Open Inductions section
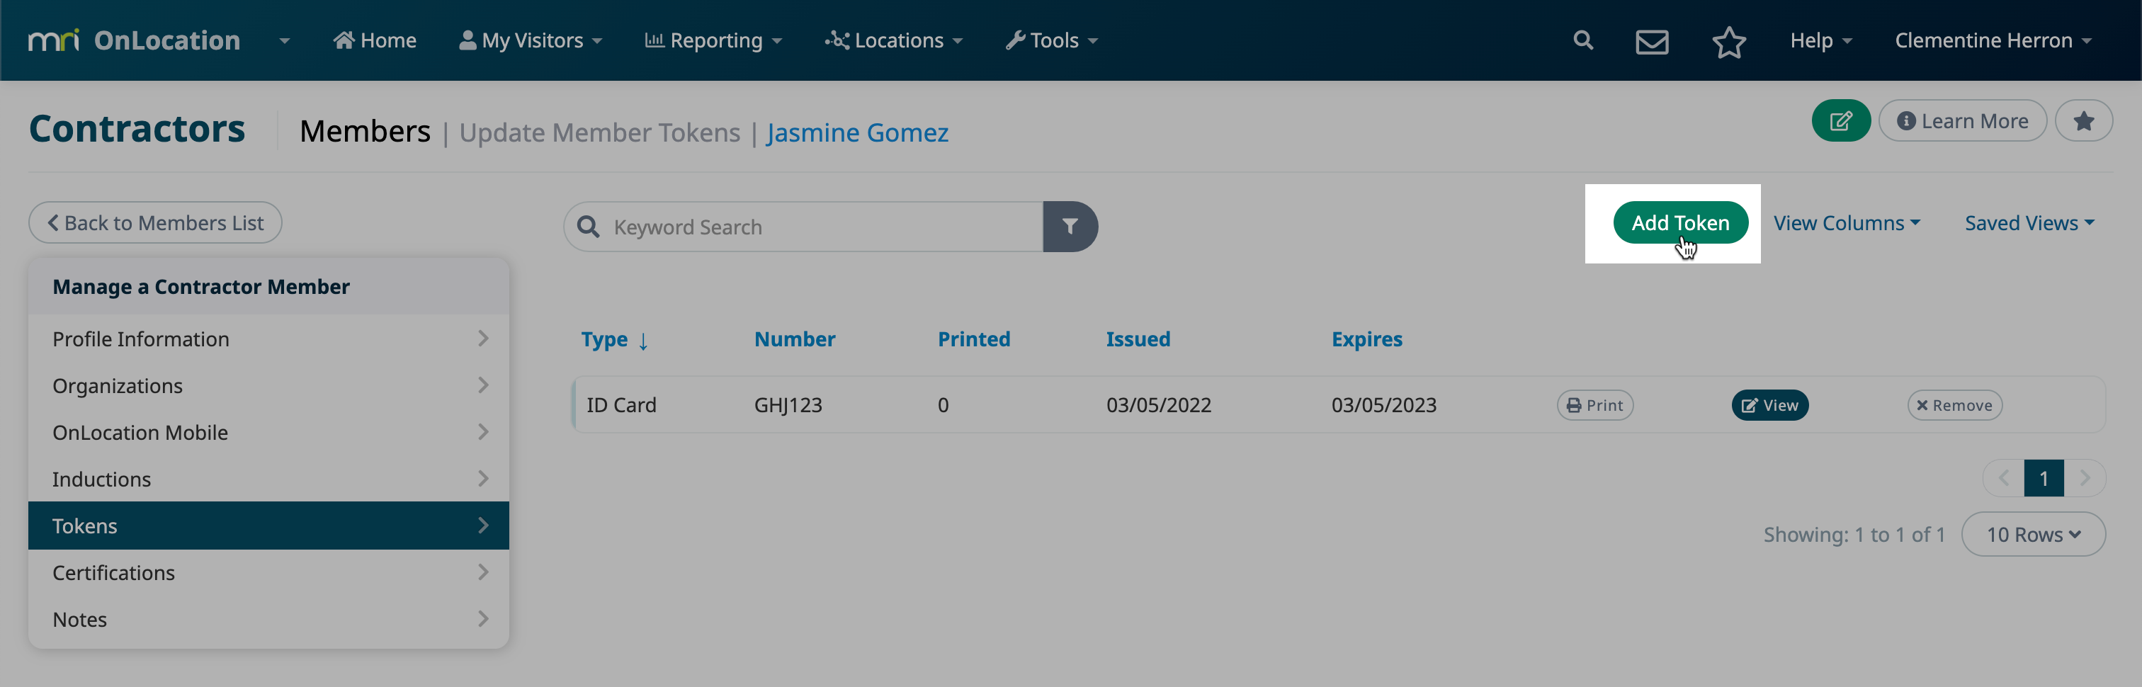Screen dimensions: 2142x687 point(268,478)
